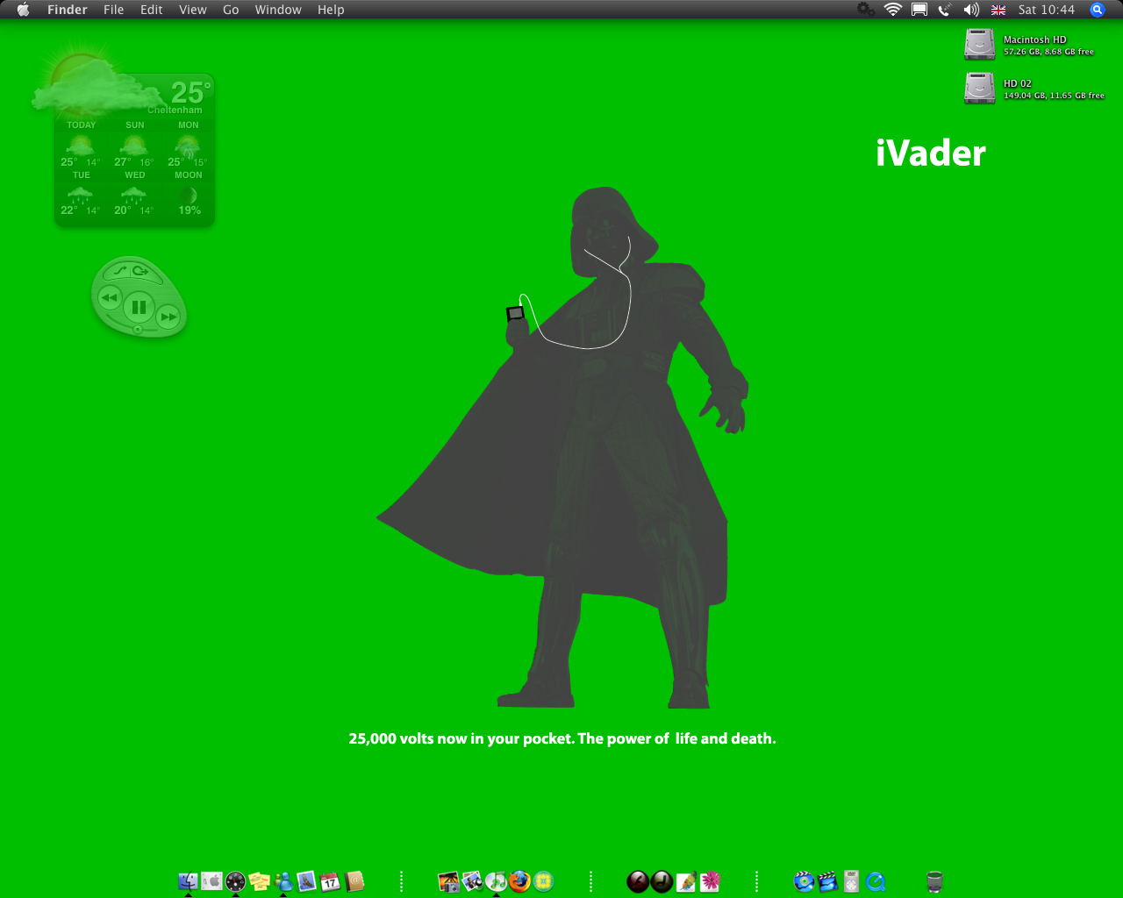This screenshot has height=898, width=1123.
Task: Open Spotlight search in menu bar
Action: point(1097,10)
